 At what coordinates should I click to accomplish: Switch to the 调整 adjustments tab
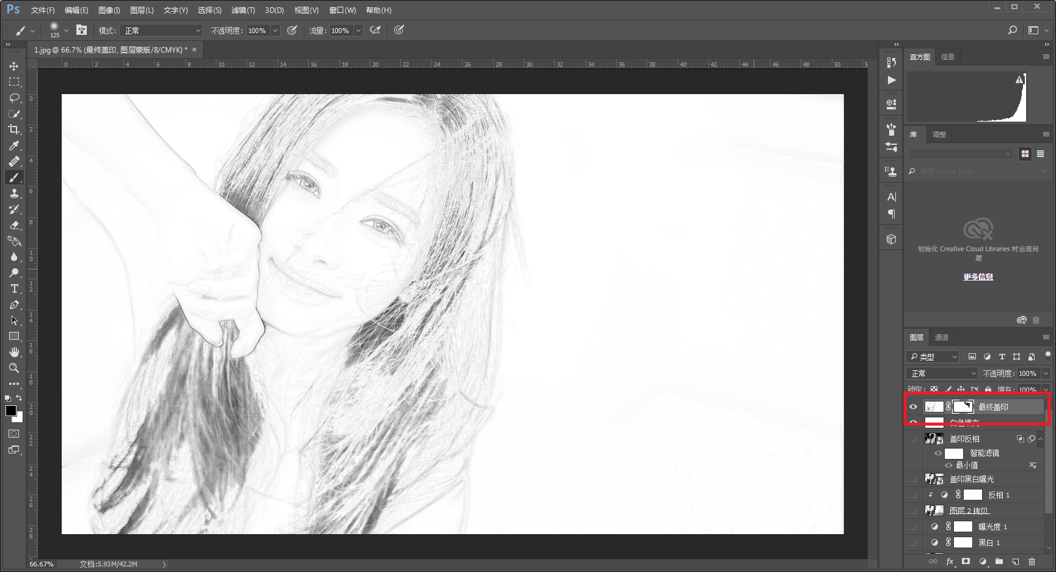(939, 134)
